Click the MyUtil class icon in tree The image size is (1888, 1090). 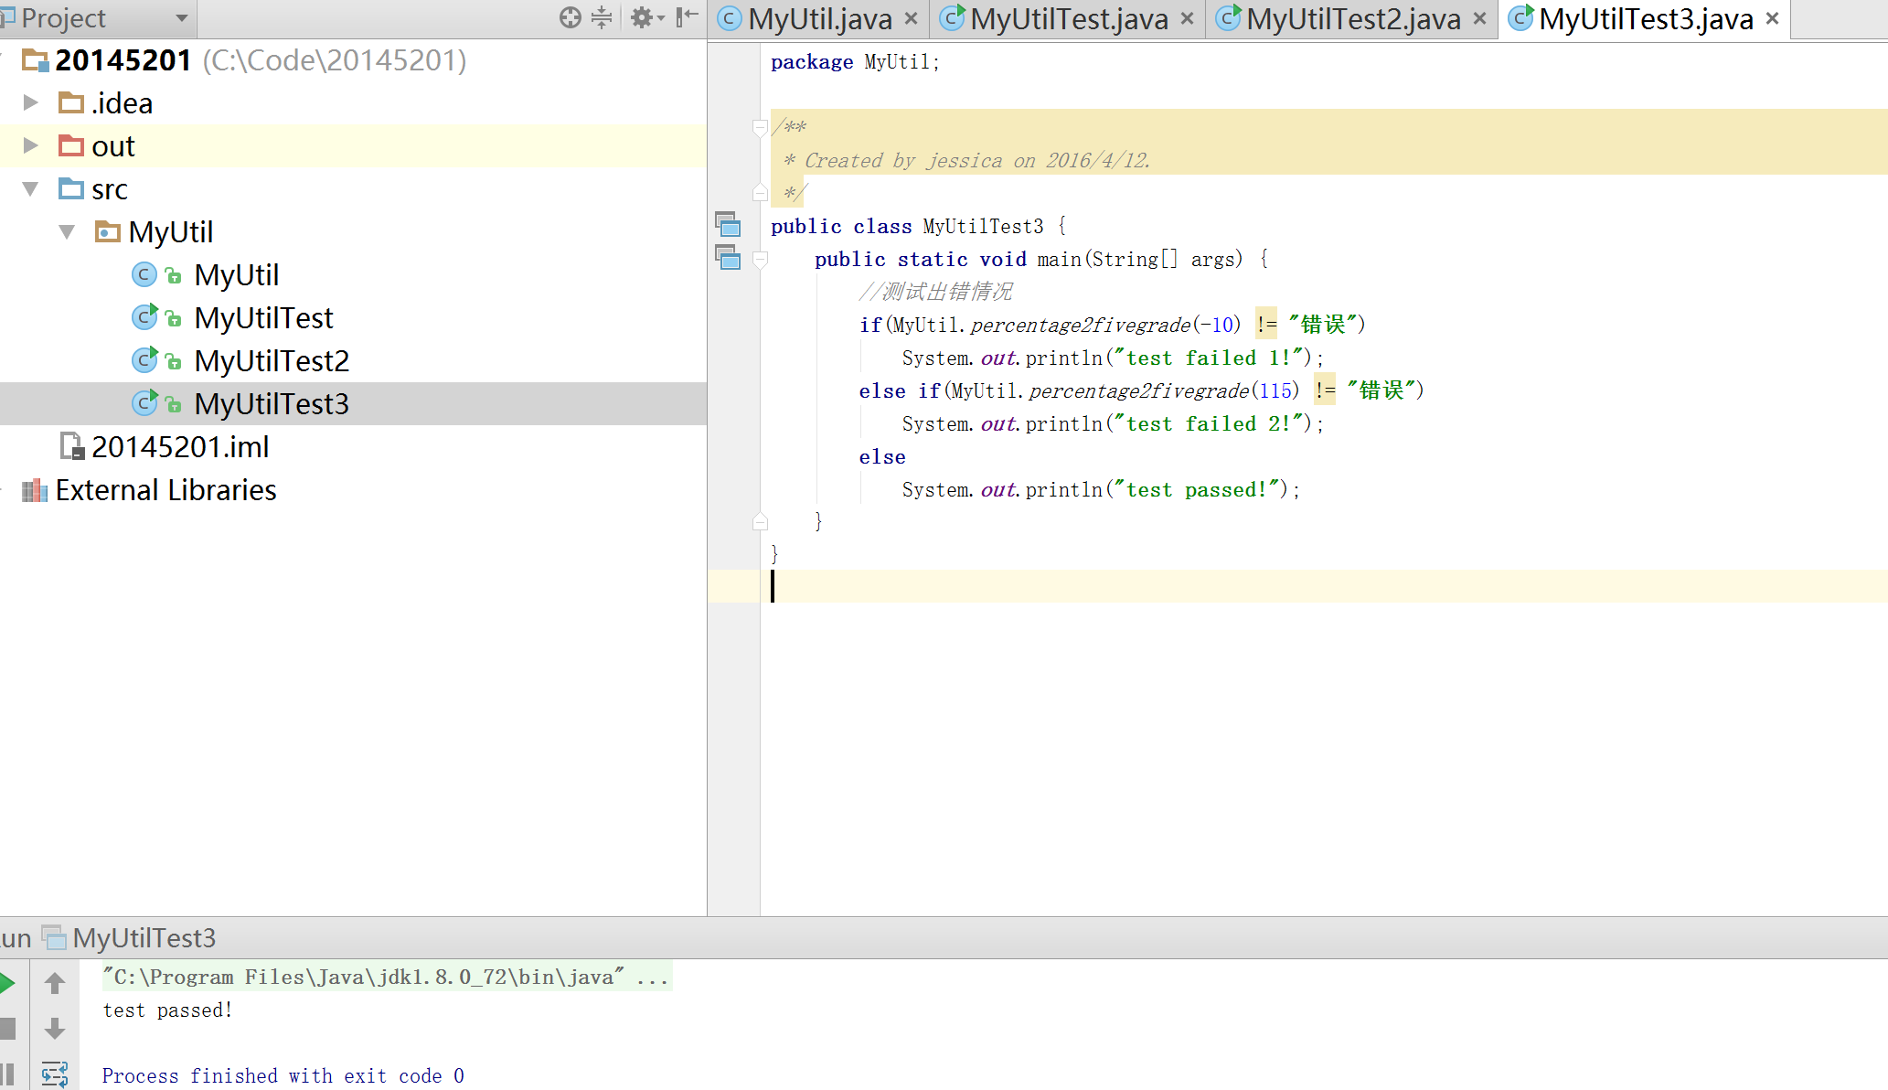click(x=144, y=274)
